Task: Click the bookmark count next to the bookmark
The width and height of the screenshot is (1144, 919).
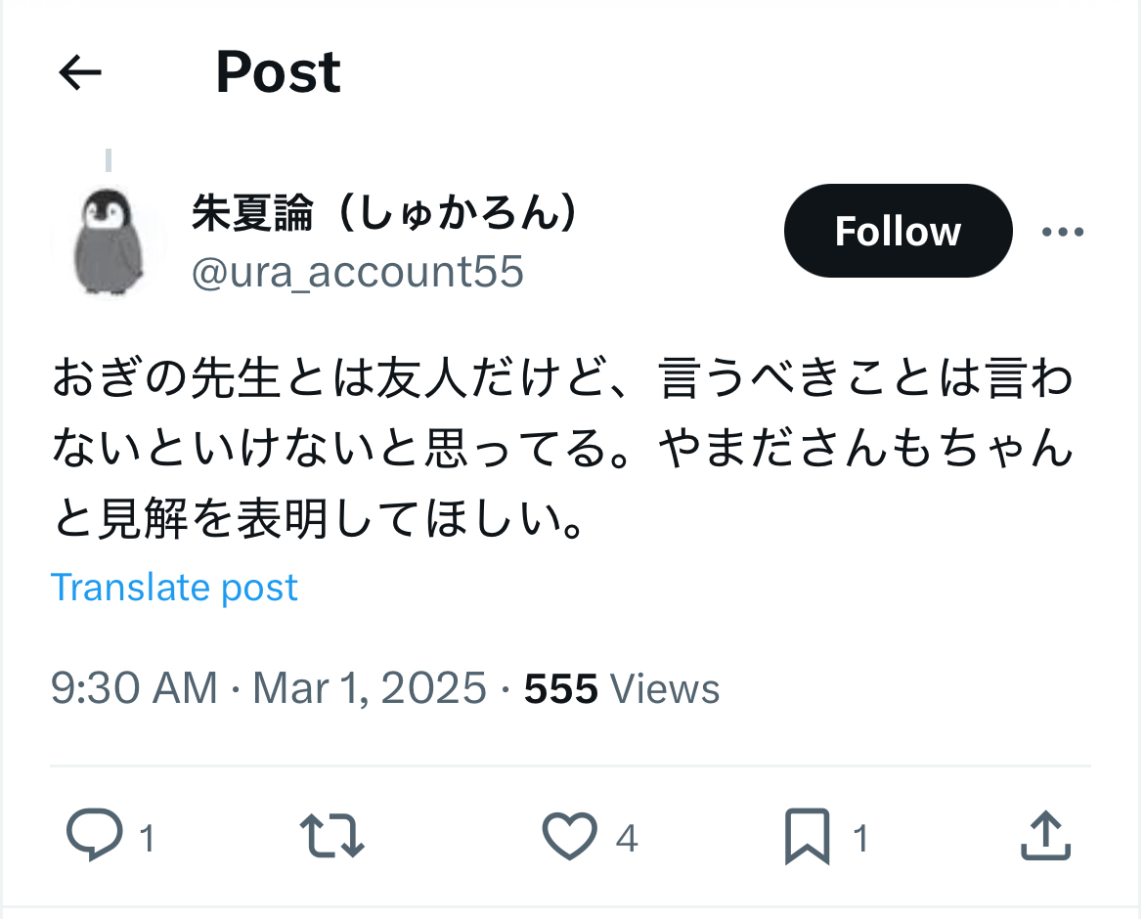Action: [x=860, y=837]
